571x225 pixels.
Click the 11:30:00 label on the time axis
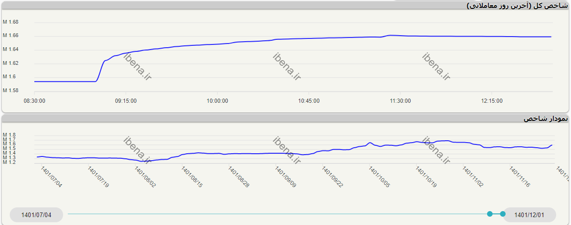[x=401, y=101]
